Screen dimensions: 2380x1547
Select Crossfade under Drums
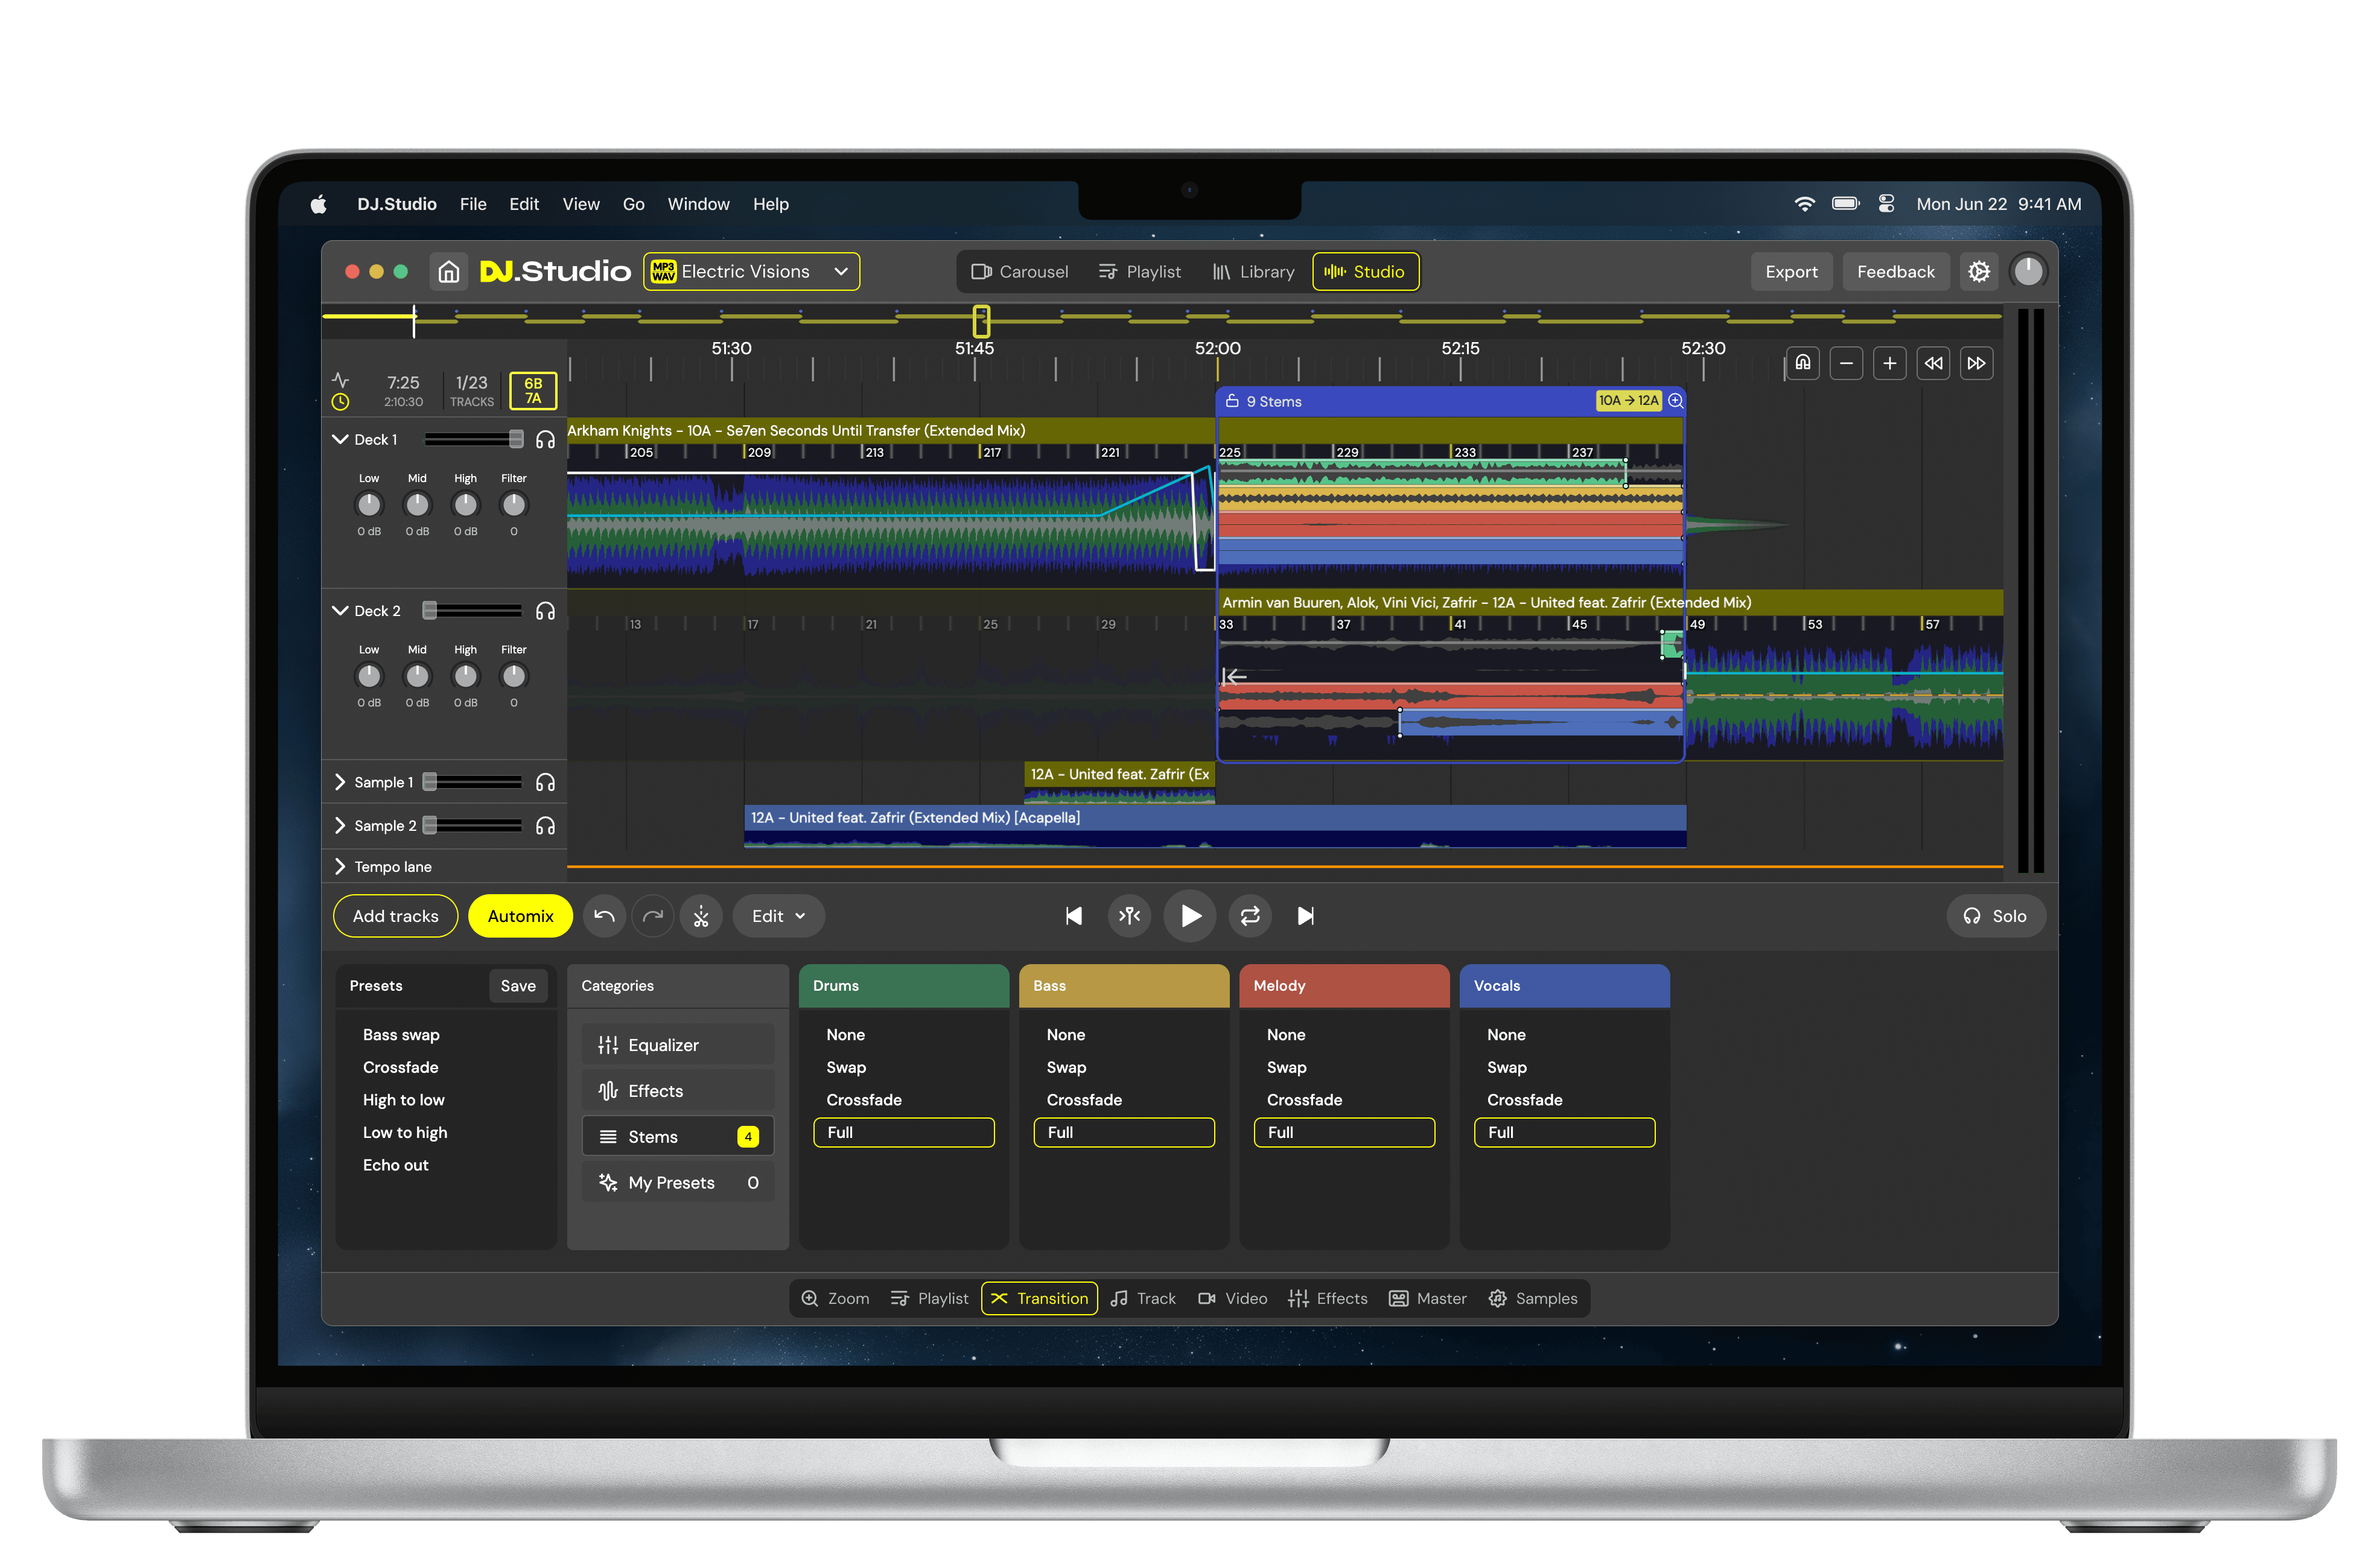[864, 1100]
